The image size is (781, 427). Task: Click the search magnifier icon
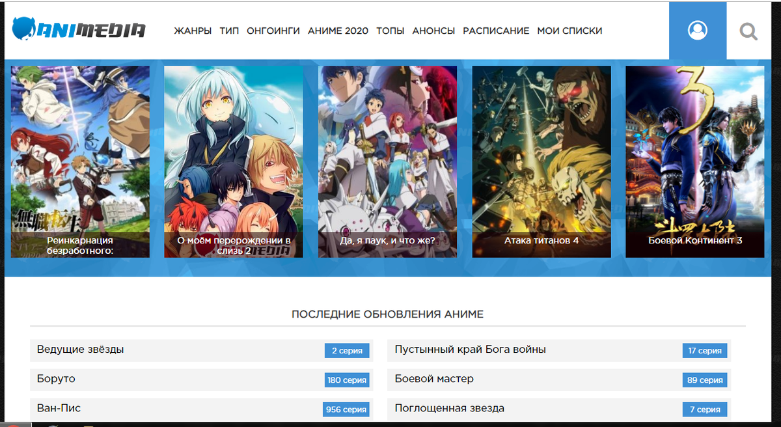click(x=749, y=30)
